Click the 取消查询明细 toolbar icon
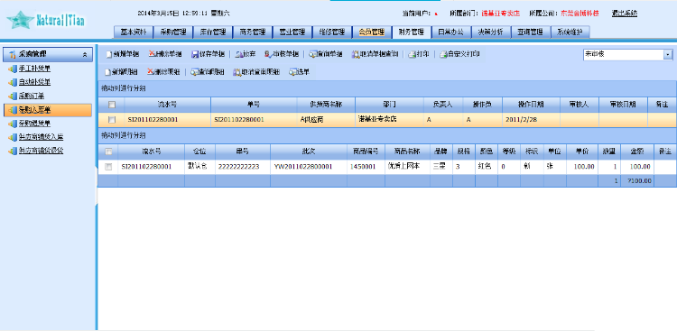 [x=237, y=72]
